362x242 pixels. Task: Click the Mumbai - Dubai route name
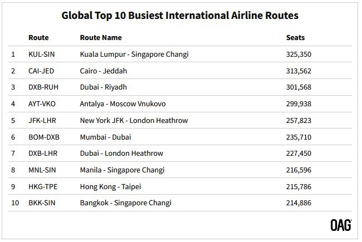(x=105, y=137)
